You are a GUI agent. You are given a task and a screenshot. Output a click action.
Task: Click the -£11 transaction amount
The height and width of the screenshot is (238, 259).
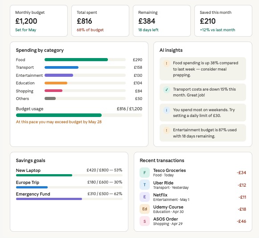243,197
